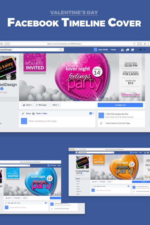This screenshot has width=150, height=225.
Task: Click the Photo / Video link in the pink mockup
Action: 42,113
